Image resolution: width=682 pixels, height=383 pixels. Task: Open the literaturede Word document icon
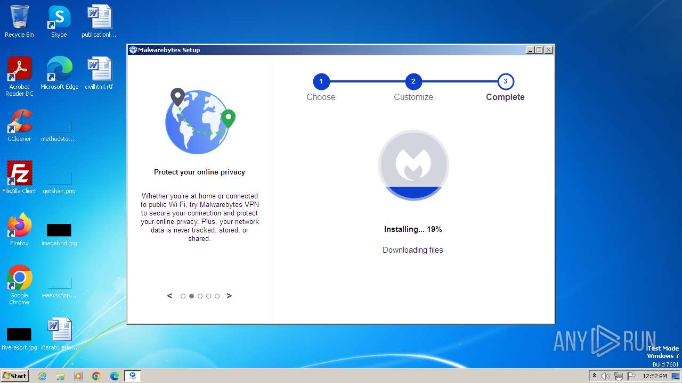point(59,334)
